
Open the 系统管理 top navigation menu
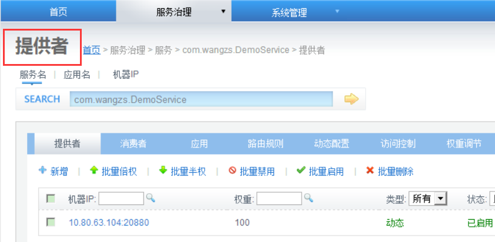coord(289,11)
